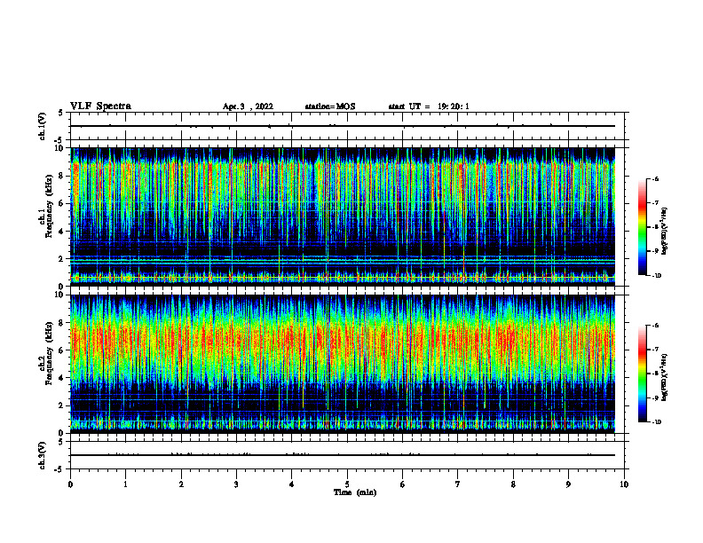Click the ch.2 spectrogram panel
This screenshot has width=703, height=543.
coord(343,364)
